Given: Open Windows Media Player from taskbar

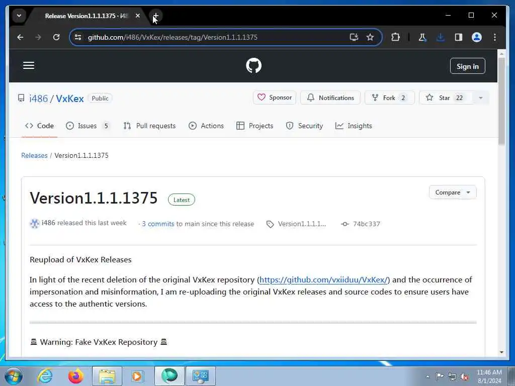Looking at the screenshot, I should pos(137,376).
